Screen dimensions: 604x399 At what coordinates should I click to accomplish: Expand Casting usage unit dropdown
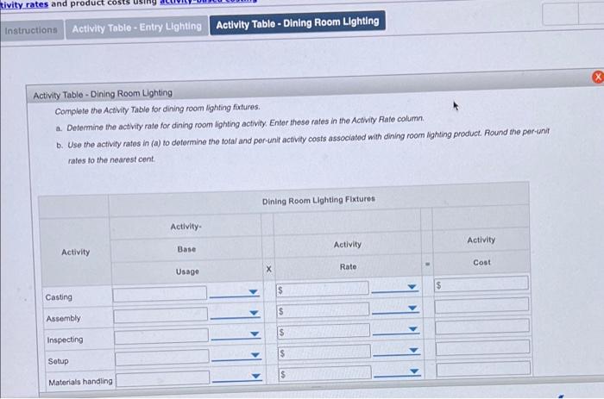(x=235, y=292)
